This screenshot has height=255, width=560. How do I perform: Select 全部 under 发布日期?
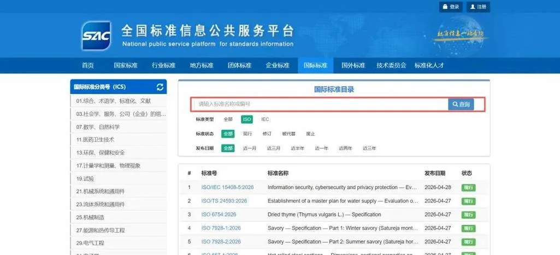[x=228, y=148]
